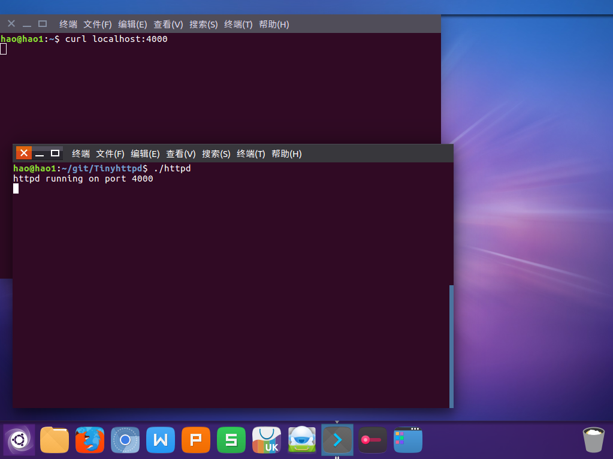Open the 终端(T) menu in the front terminal

pyautogui.click(x=250, y=154)
